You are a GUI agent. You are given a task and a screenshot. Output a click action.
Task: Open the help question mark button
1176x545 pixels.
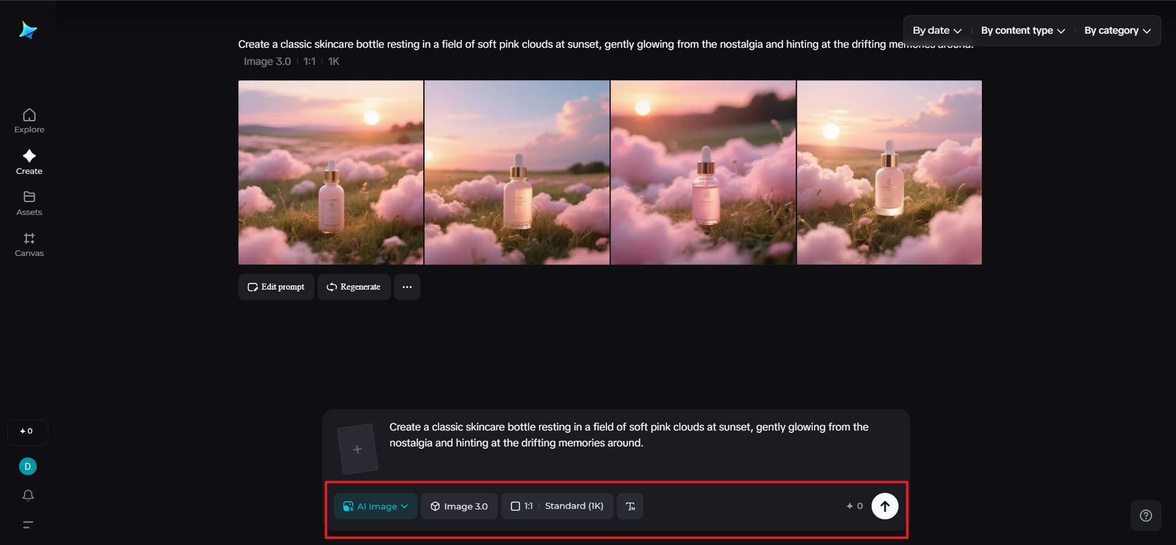[x=1145, y=516]
